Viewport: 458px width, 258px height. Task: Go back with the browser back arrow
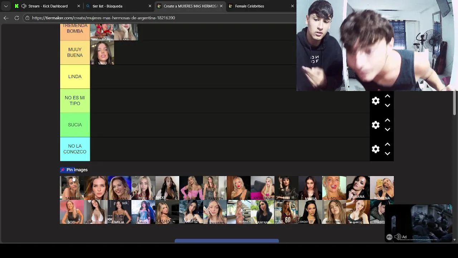point(6,18)
